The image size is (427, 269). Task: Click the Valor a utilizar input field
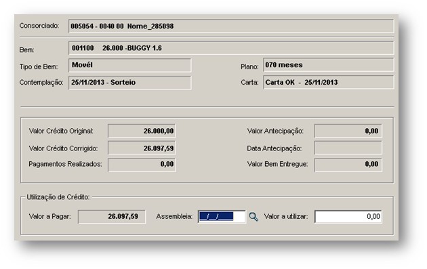pos(348,217)
